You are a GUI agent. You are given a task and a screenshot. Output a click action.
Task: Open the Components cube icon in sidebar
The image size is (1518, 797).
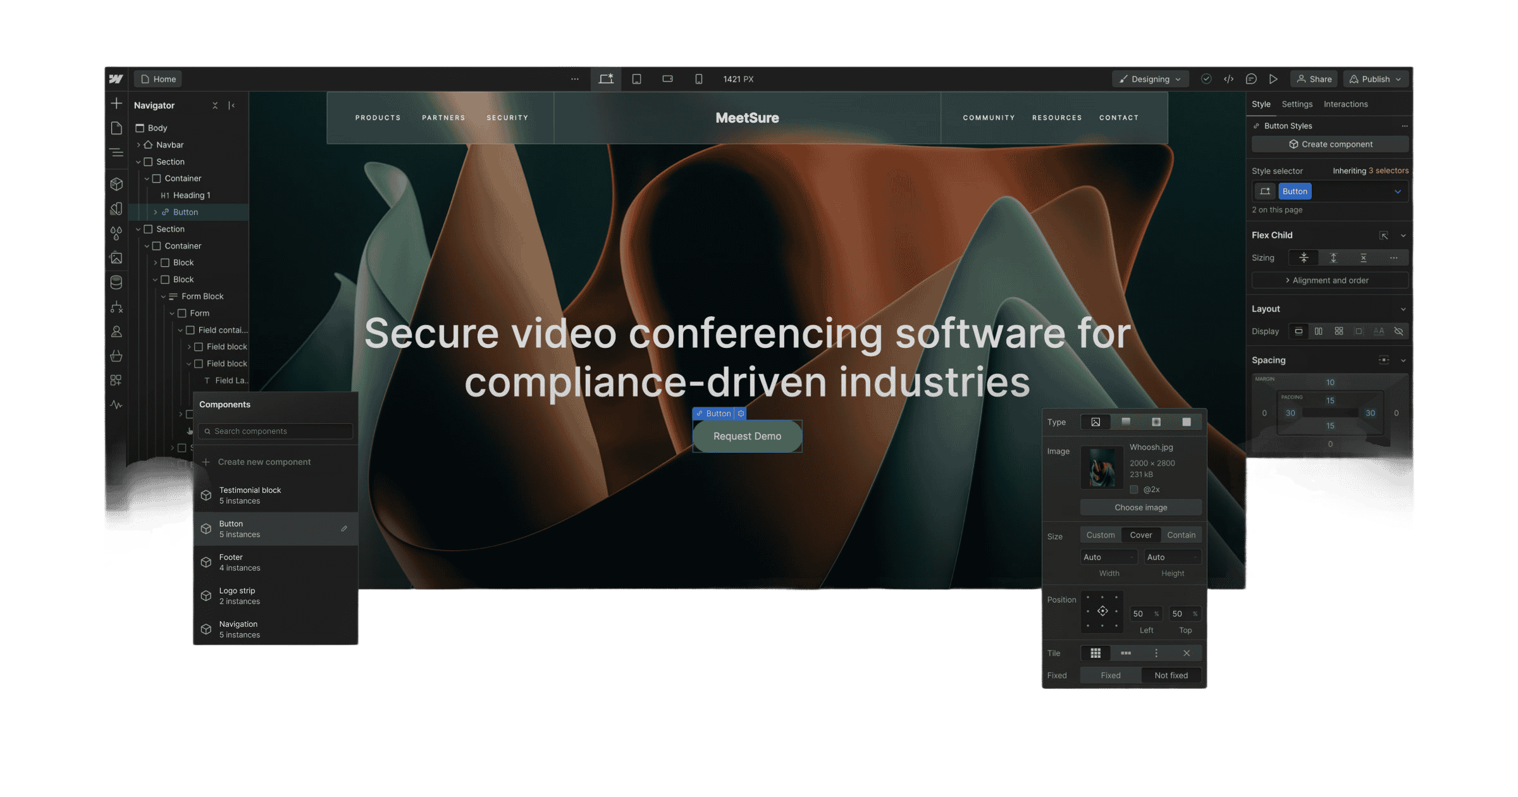(x=116, y=184)
